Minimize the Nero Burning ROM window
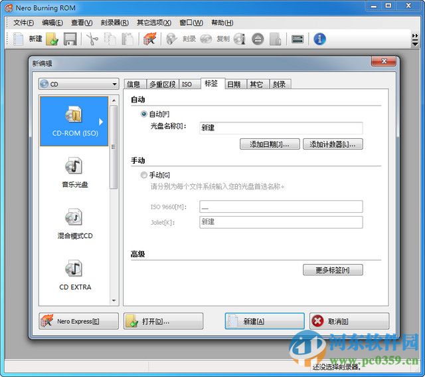The image size is (425, 377). click(x=374, y=6)
